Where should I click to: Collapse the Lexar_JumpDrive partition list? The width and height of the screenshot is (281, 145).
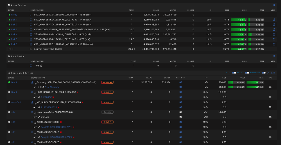point(35,113)
